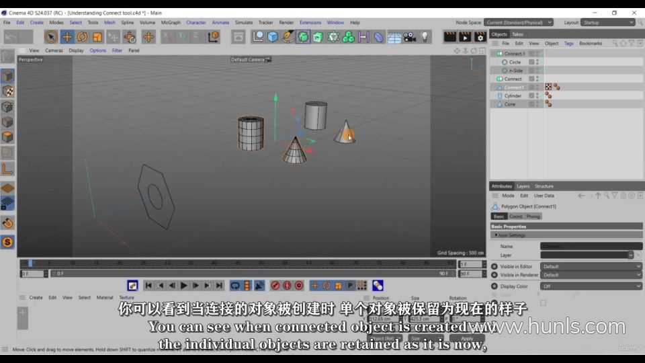
Task: Toggle visibility dots for Connect.1 object
Action: [x=537, y=54]
